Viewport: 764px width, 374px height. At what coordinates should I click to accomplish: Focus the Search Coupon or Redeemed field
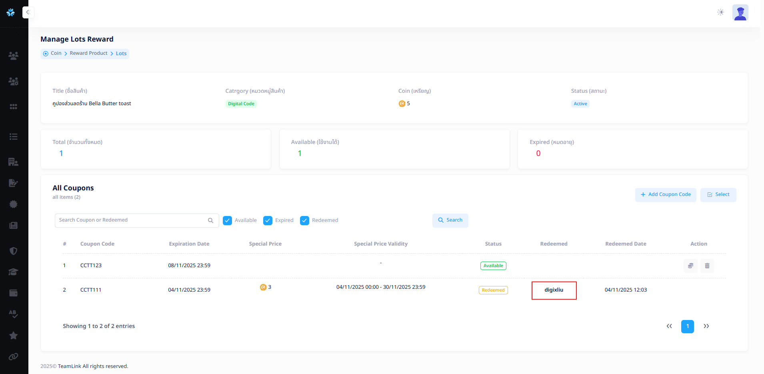pos(132,220)
